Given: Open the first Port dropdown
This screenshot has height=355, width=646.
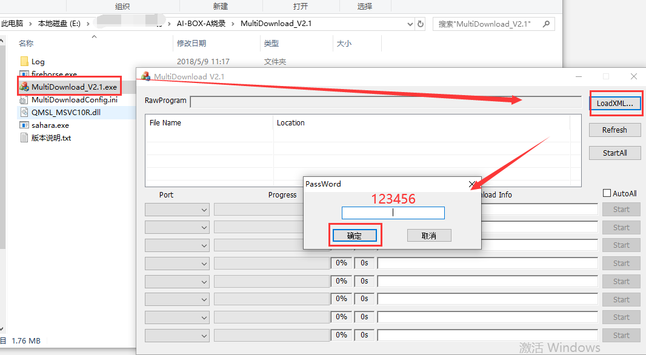Looking at the screenshot, I should pos(177,210).
